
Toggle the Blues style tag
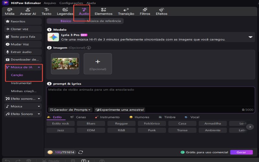coord(91,123)
